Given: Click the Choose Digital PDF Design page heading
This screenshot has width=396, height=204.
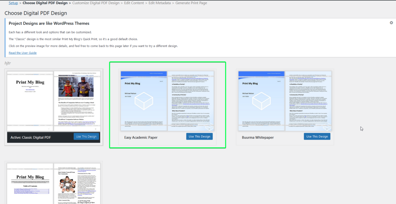Looking at the screenshot, I should [36, 13].
